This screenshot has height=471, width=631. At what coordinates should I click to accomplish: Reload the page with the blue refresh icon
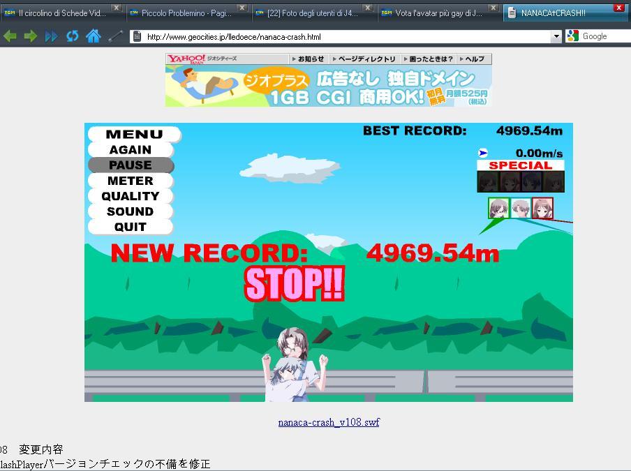click(x=73, y=36)
